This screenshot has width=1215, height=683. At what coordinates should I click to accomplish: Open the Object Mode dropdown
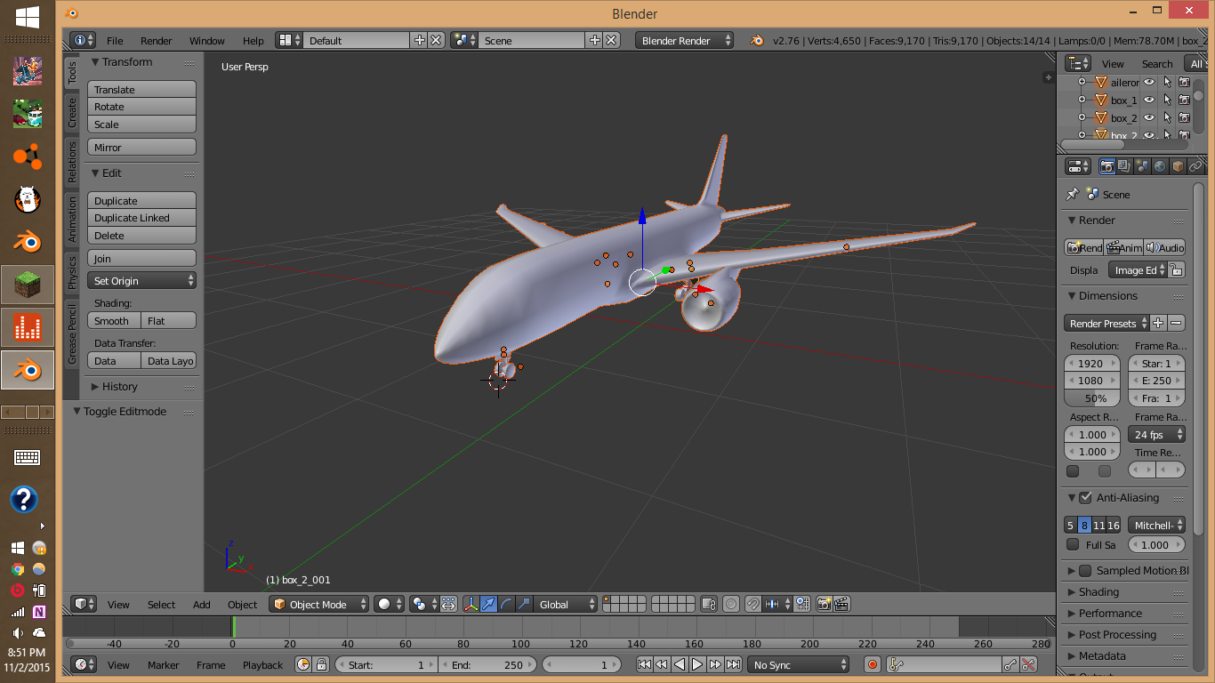(319, 604)
